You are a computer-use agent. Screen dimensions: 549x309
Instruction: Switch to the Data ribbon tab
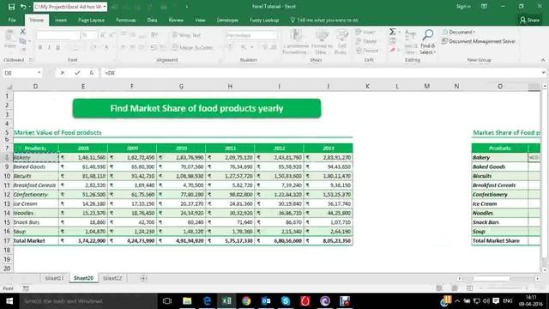coord(152,20)
